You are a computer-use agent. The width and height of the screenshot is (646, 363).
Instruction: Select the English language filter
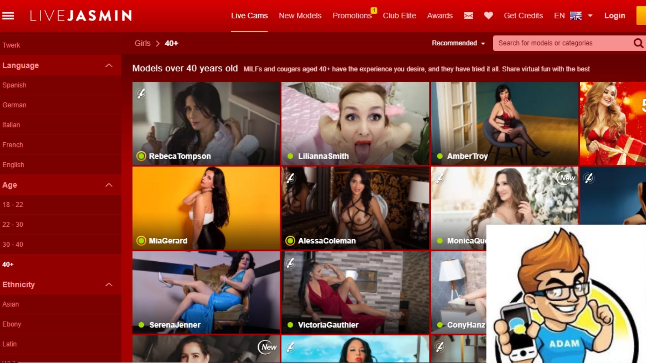[x=61, y=165]
